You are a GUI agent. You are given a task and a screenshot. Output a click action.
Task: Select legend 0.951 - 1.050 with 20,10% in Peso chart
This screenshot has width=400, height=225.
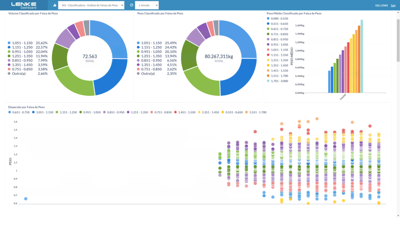pos(157,52)
